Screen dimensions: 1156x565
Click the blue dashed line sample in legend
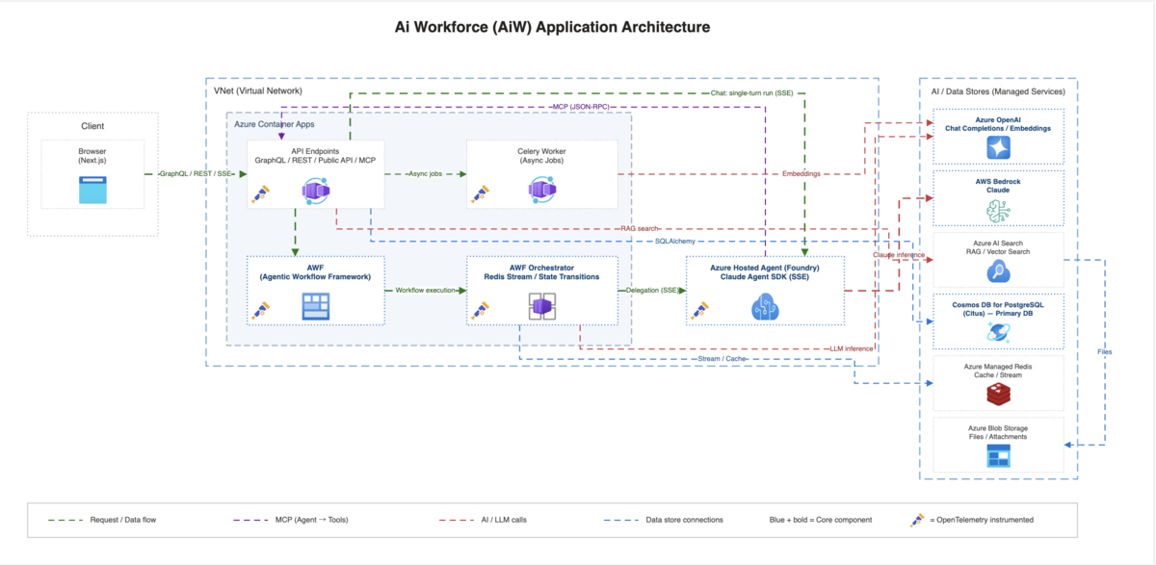click(619, 520)
